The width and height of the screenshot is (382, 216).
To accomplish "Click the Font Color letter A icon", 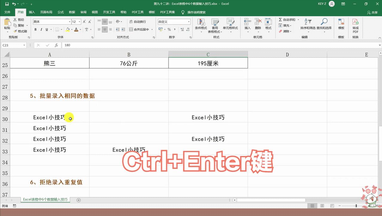I will point(76,29).
